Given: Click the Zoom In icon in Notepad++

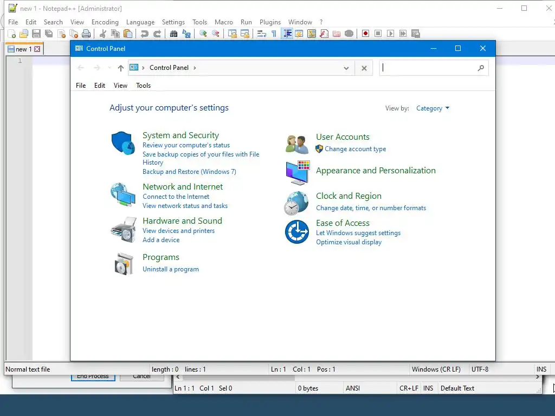Looking at the screenshot, I should tap(203, 34).
